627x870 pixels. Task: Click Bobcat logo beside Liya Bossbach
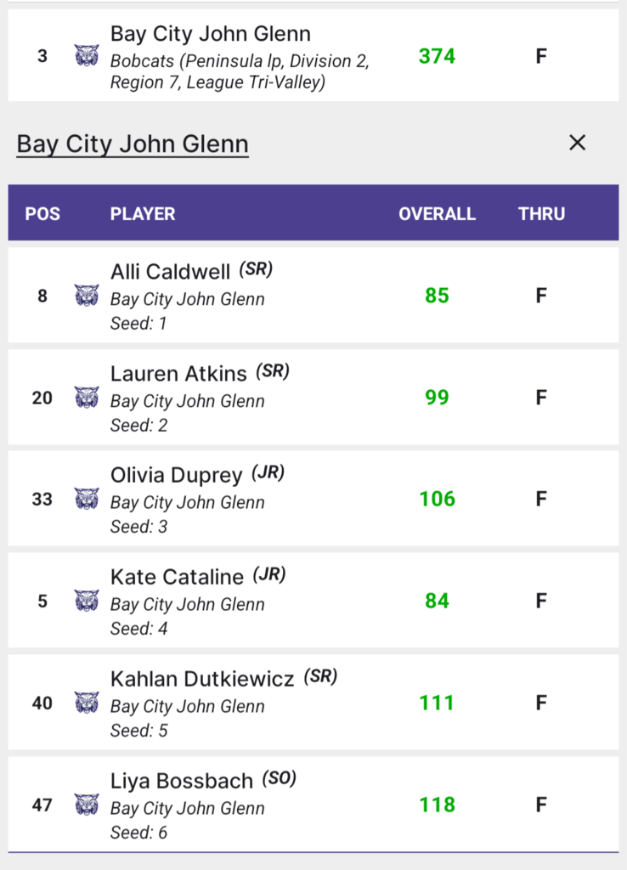pos(87,805)
